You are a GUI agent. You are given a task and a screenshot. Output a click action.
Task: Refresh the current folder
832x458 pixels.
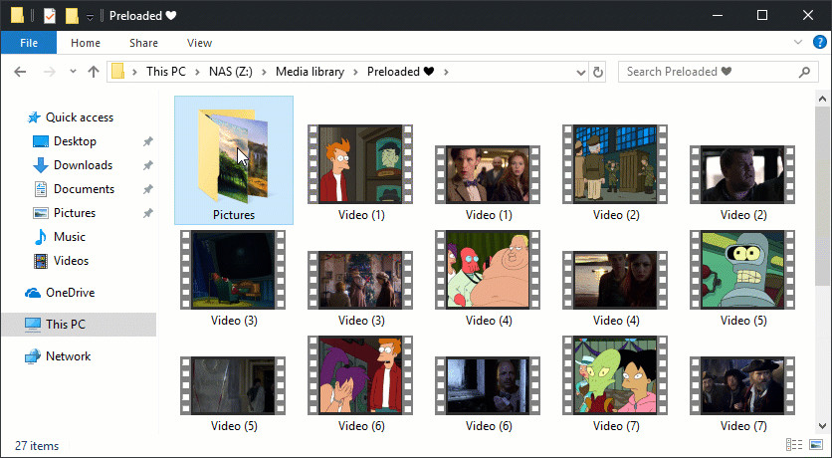(x=598, y=72)
